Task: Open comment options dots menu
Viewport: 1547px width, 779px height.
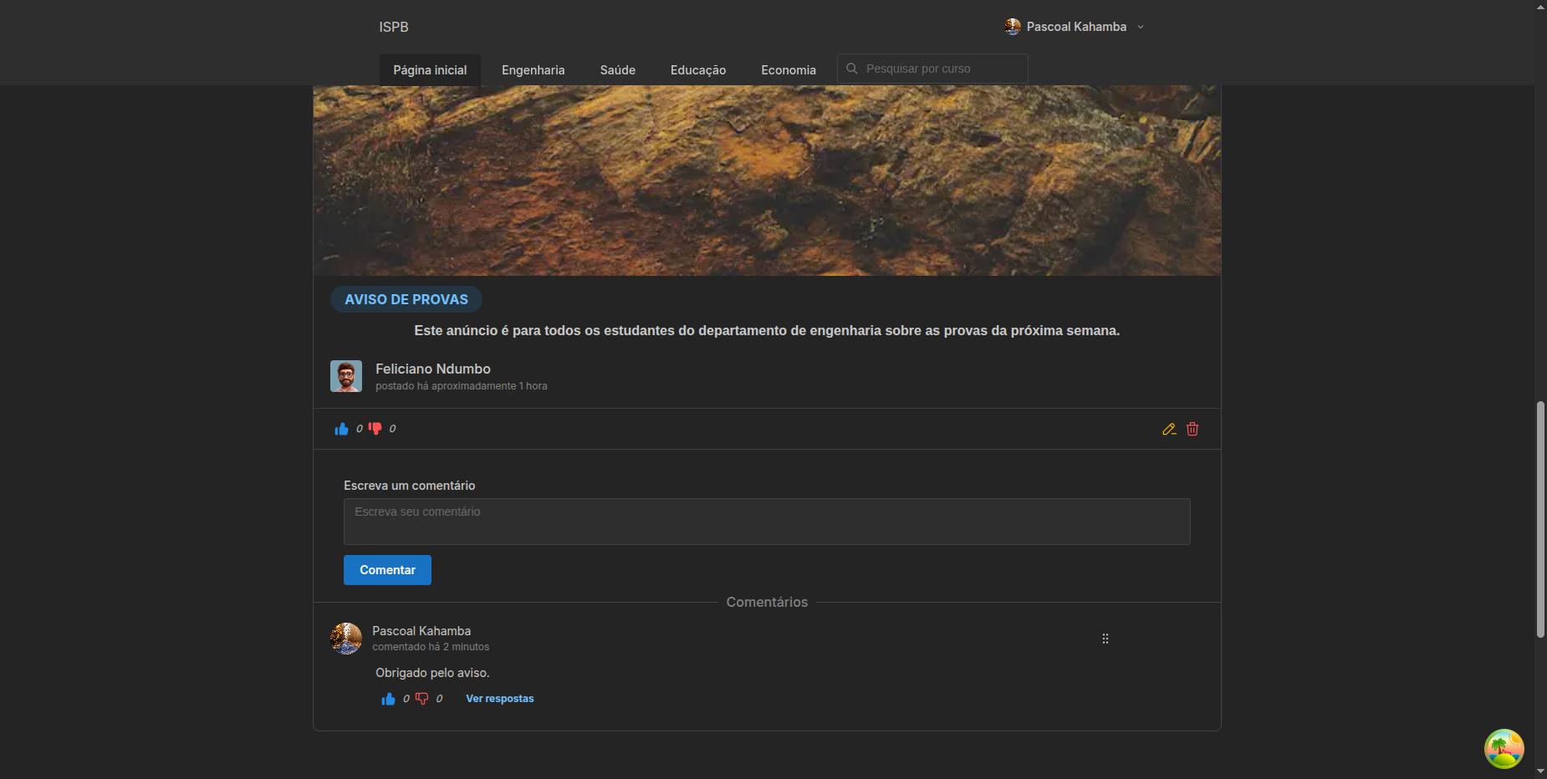Action: click(x=1105, y=639)
